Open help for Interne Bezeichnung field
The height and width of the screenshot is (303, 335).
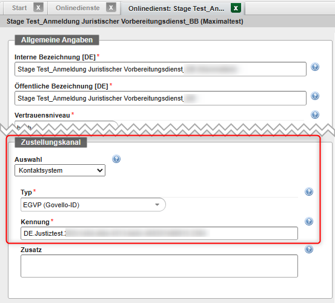tap(315, 67)
